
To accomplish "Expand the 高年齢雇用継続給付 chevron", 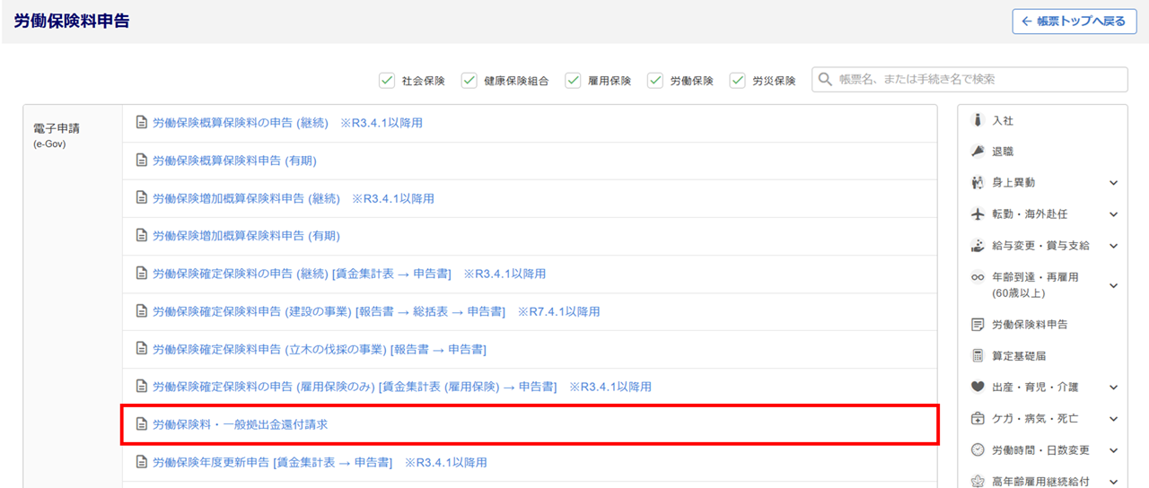I will (x=1113, y=482).
